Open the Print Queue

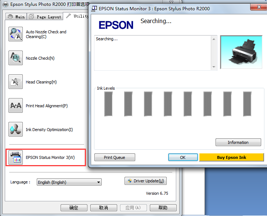115,157
